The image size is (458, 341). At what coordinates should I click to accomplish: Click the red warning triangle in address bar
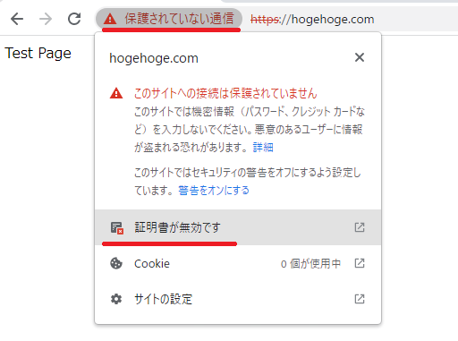pyautogui.click(x=110, y=19)
